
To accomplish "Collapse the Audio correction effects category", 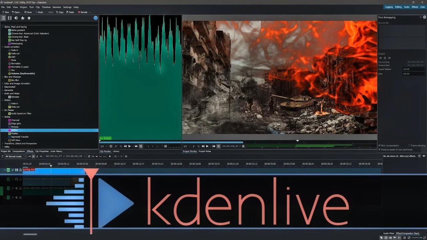I will (3, 47).
